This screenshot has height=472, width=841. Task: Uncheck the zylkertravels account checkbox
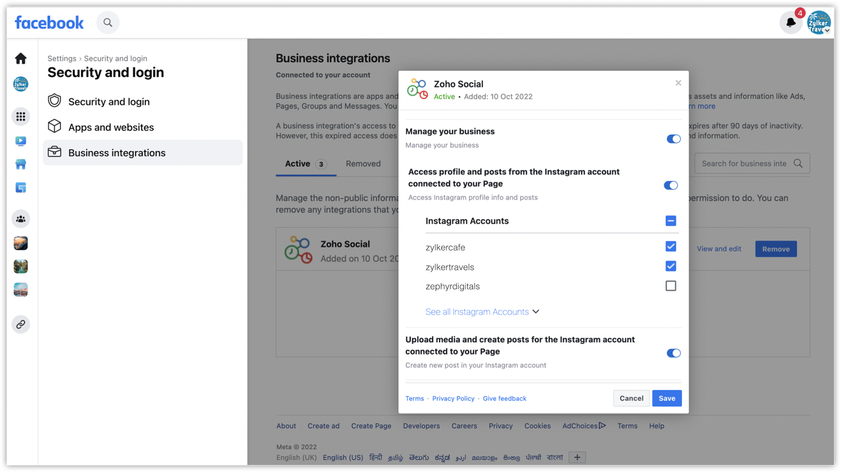click(x=671, y=266)
